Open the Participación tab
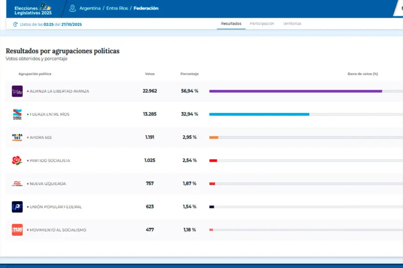Screen dimensions: 403x268 262,24
